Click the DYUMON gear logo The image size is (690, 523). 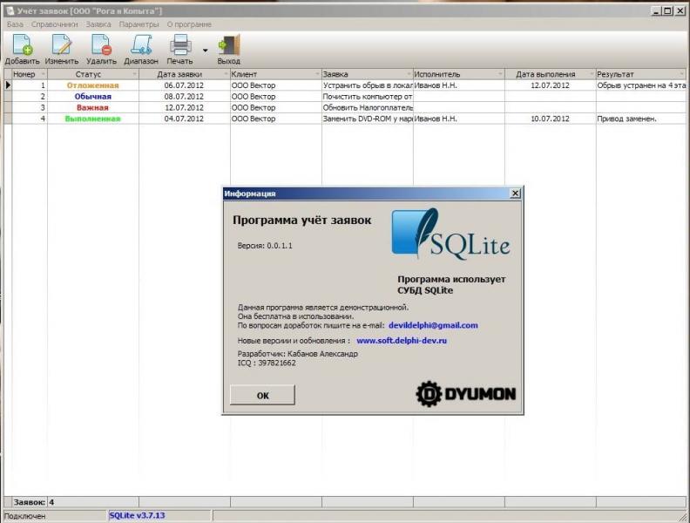click(465, 394)
